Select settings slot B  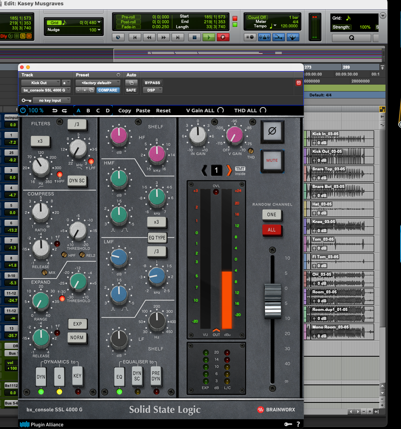(88, 111)
